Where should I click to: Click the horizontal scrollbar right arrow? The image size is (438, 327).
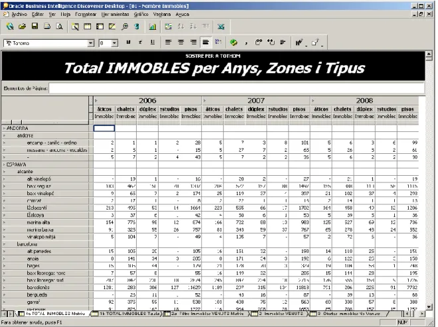422,314
